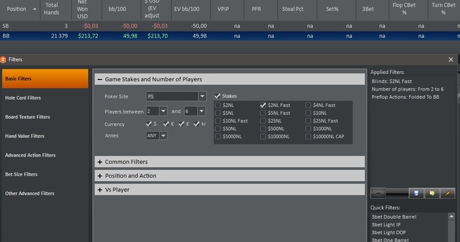Click the load filter folder icon

432,193
